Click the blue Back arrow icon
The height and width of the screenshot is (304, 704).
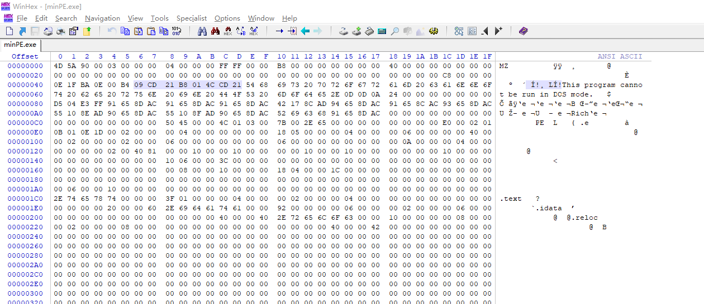pos(305,31)
